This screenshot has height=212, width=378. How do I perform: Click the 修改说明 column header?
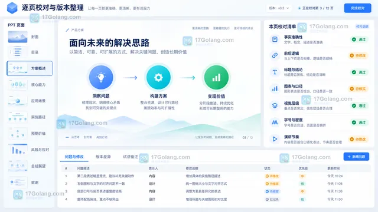click(192, 168)
